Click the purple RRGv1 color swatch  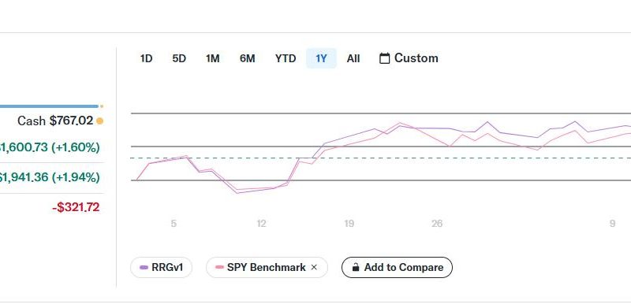[144, 267]
